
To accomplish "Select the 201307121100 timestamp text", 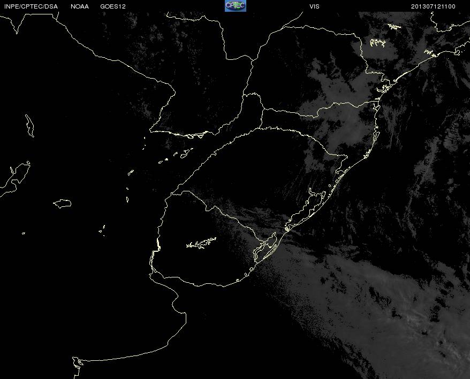I will click(433, 6).
